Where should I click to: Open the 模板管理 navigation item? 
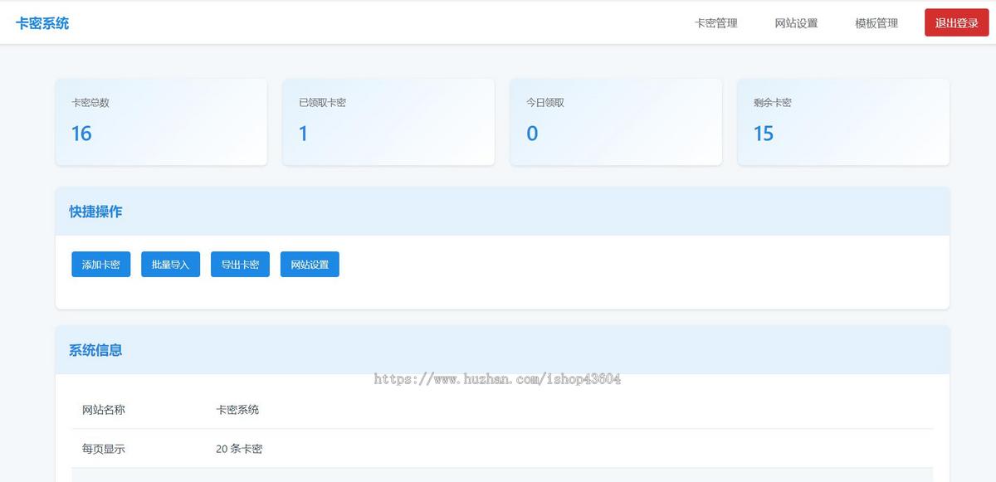pos(876,23)
